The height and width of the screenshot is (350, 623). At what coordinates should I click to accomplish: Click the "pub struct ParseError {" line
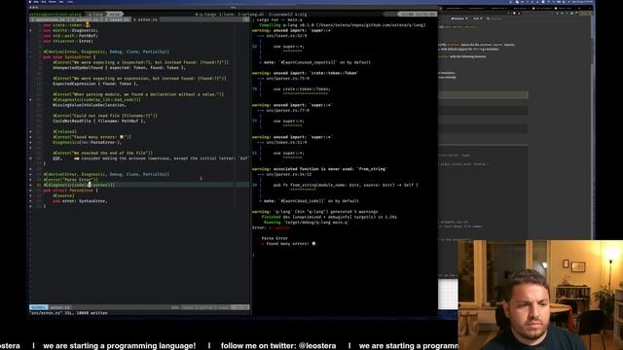point(70,191)
